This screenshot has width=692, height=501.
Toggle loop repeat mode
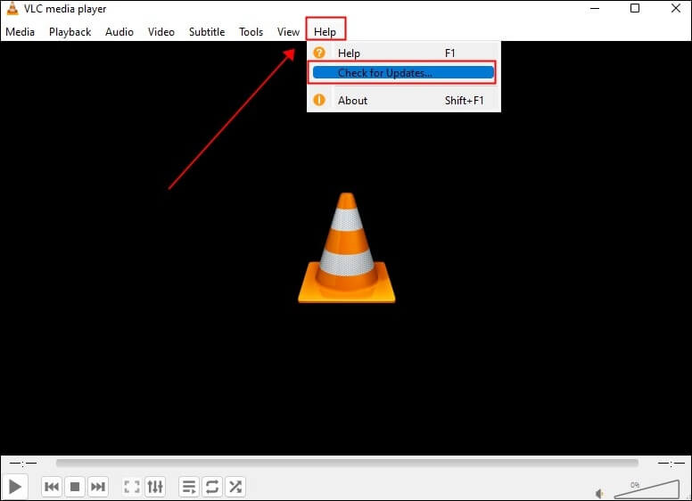tap(212, 487)
